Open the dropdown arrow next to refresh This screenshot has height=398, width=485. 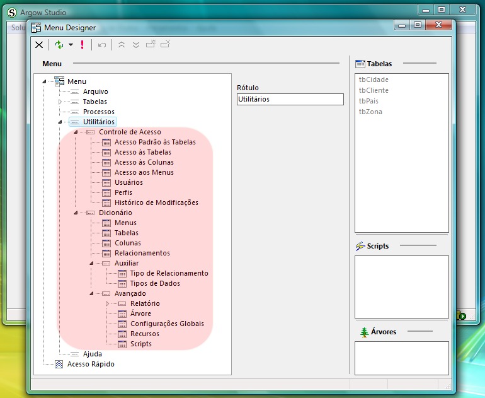[x=71, y=45]
